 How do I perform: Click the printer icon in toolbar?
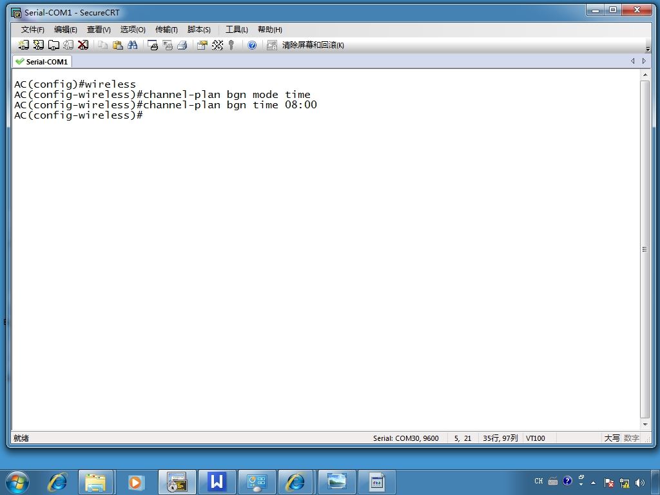click(x=182, y=45)
